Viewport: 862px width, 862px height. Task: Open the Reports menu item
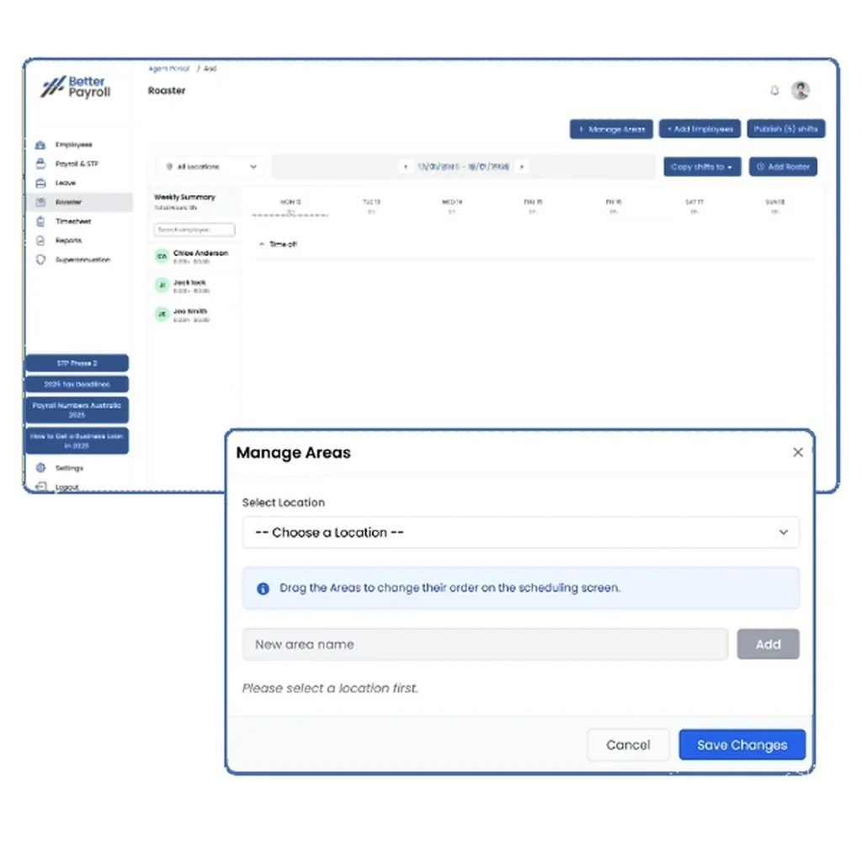(x=69, y=241)
